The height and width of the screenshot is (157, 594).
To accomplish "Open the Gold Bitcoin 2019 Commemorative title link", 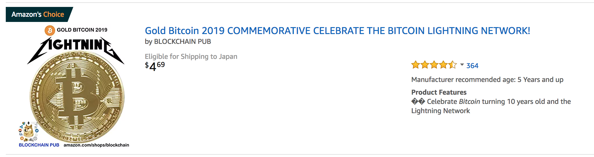I will click(337, 31).
